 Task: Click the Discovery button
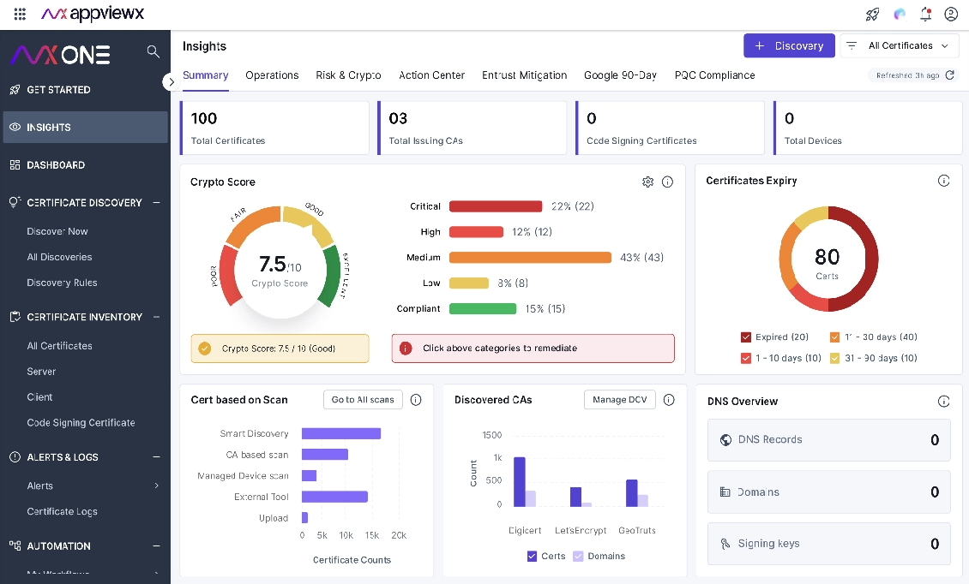point(789,46)
